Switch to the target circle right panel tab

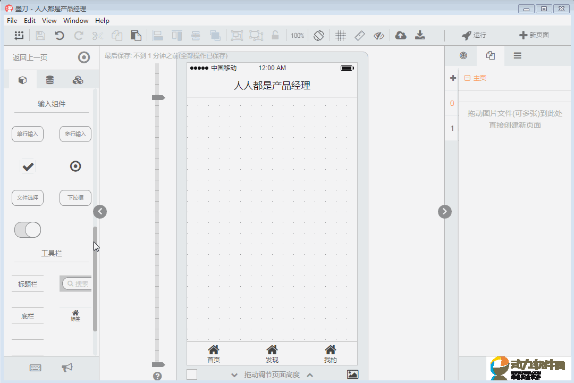(x=463, y=56)
